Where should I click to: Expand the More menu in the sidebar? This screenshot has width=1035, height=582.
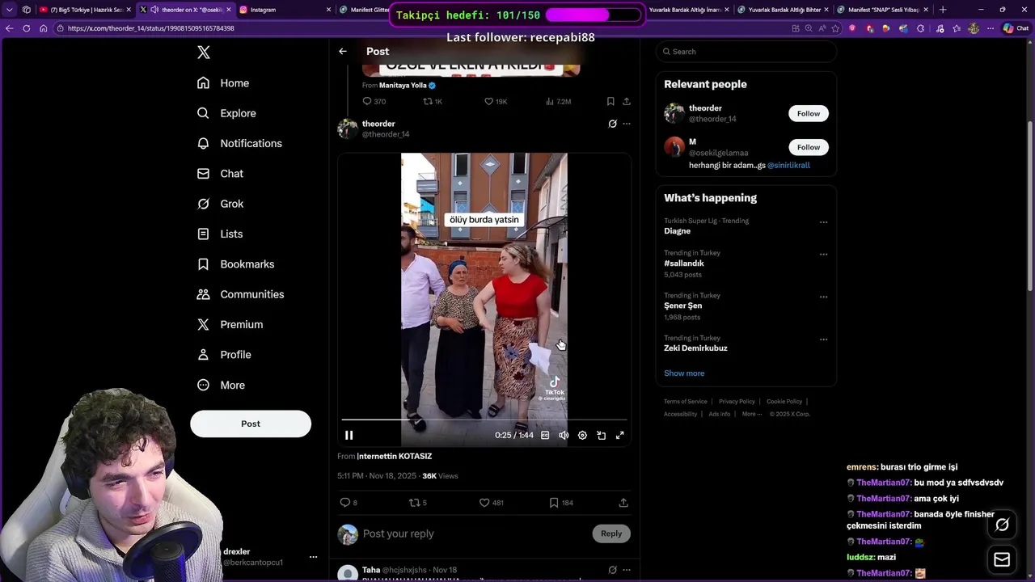(221, 385)
